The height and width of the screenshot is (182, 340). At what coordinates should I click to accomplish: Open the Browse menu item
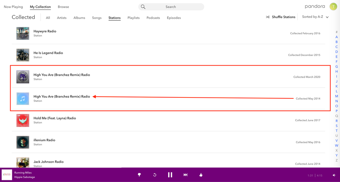pos(63,7)
